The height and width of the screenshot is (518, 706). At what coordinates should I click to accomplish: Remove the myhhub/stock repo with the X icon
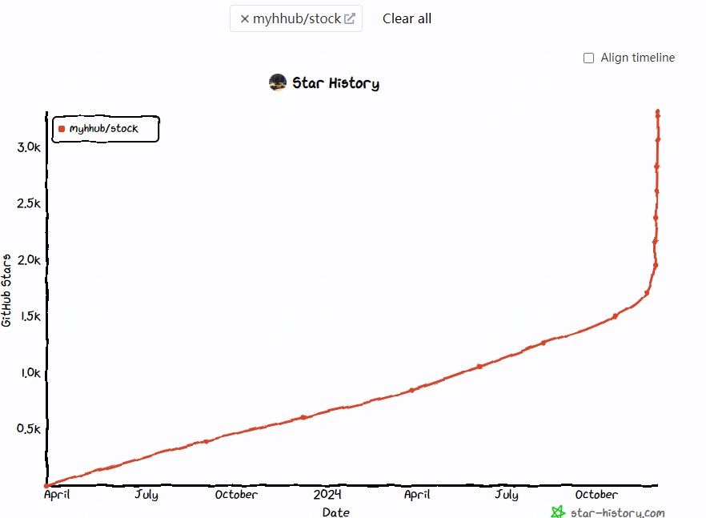pos(244,18)
